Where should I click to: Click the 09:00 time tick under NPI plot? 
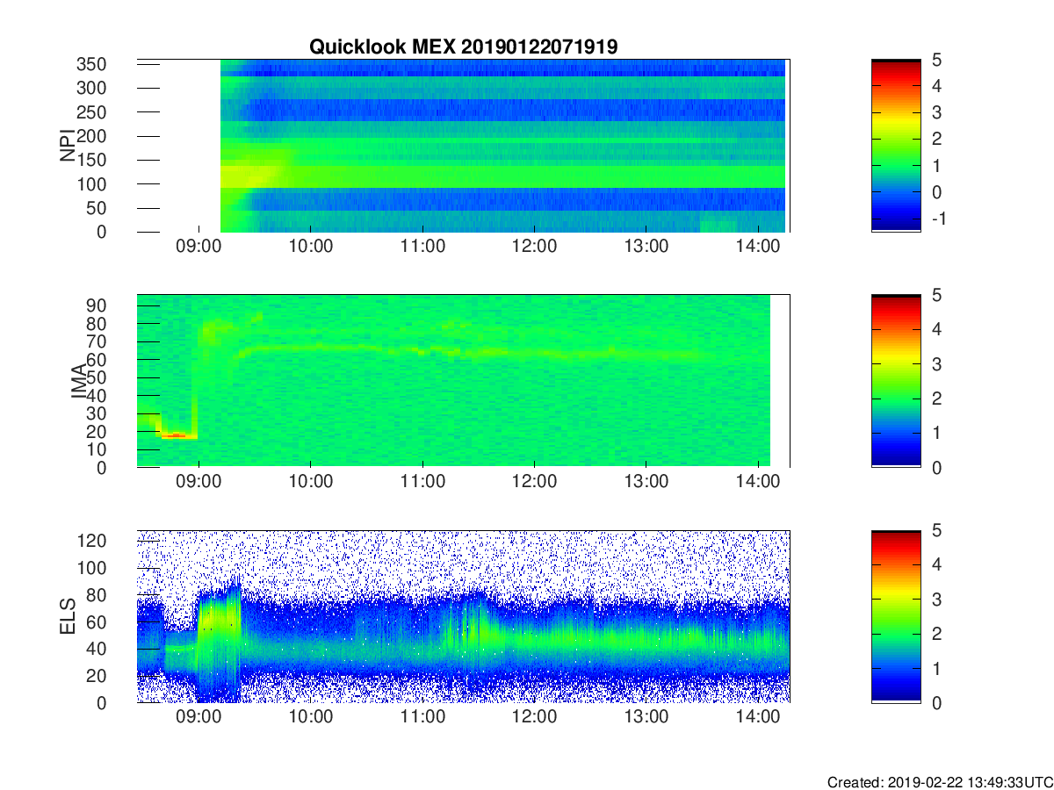click(199, 247)
